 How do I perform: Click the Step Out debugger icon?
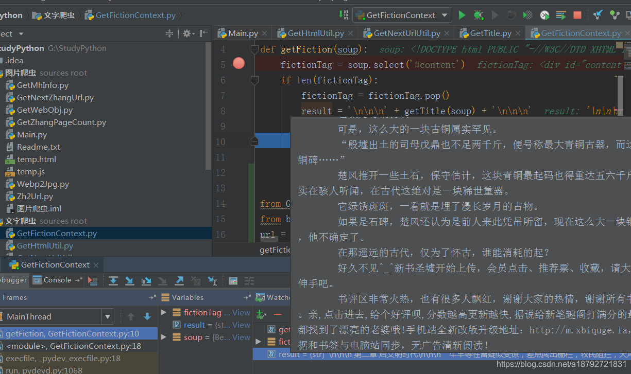point(179,280)
